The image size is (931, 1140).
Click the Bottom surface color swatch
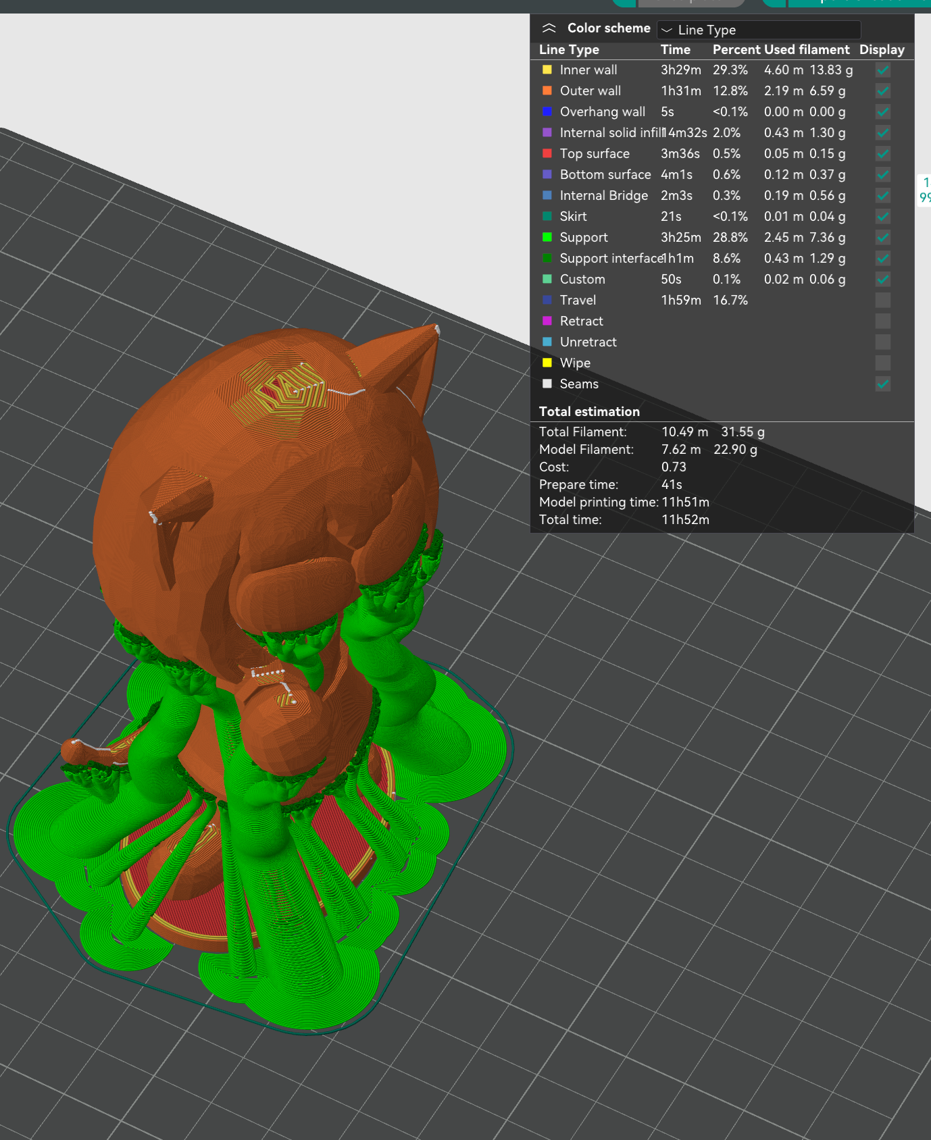pyautogui.click(x=547, y=174)
